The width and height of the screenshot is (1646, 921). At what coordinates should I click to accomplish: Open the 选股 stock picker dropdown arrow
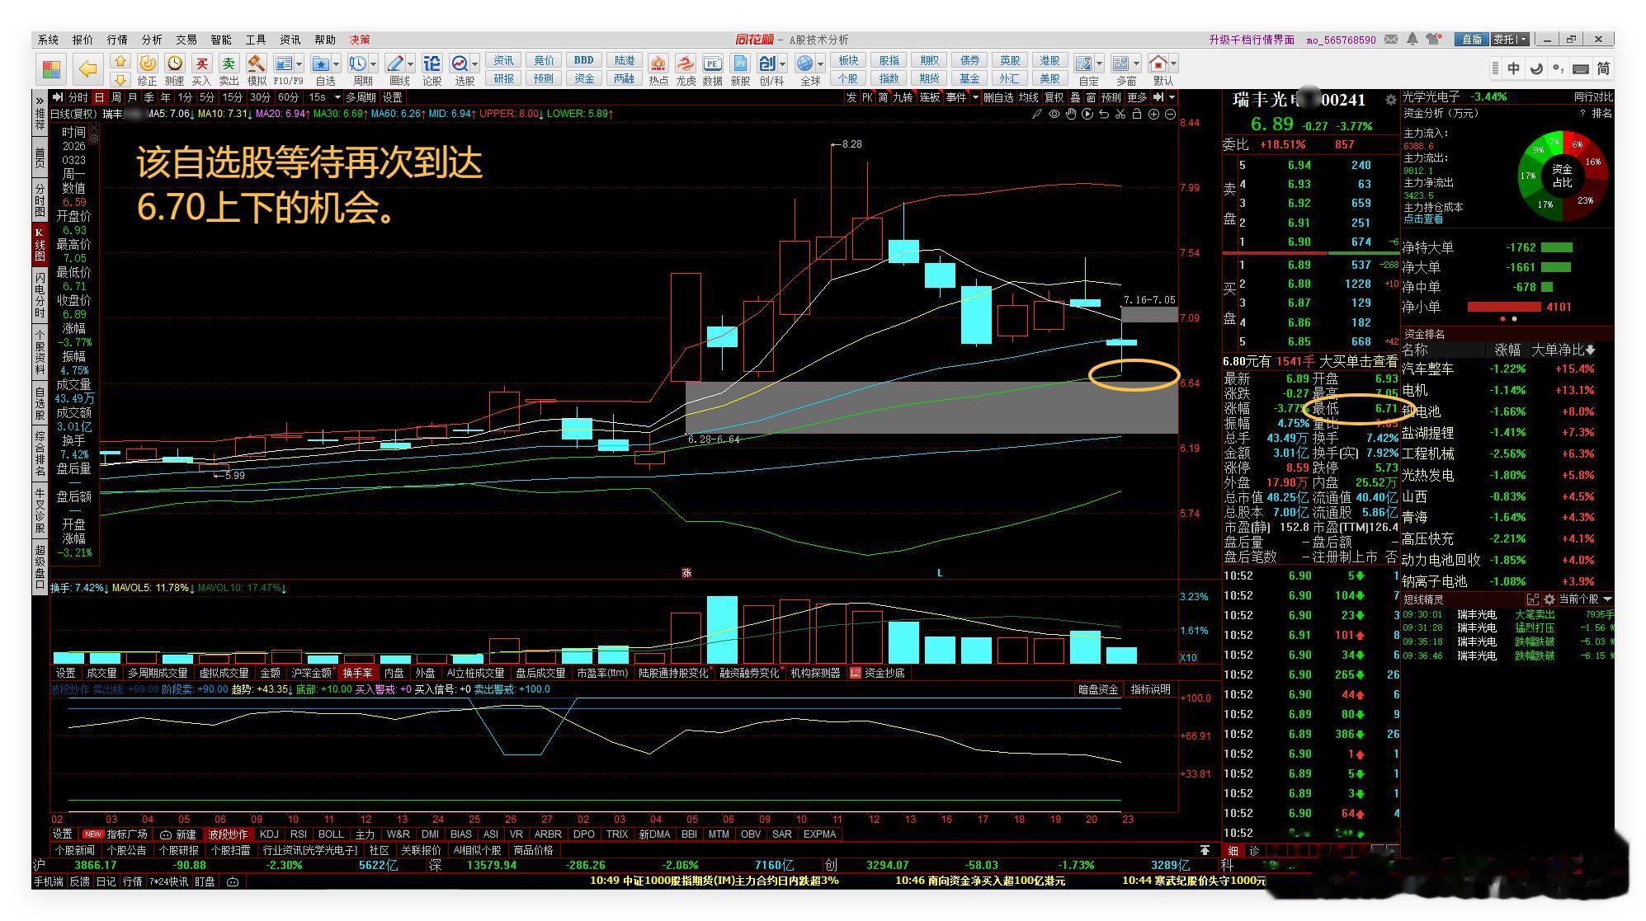(474, 64)
